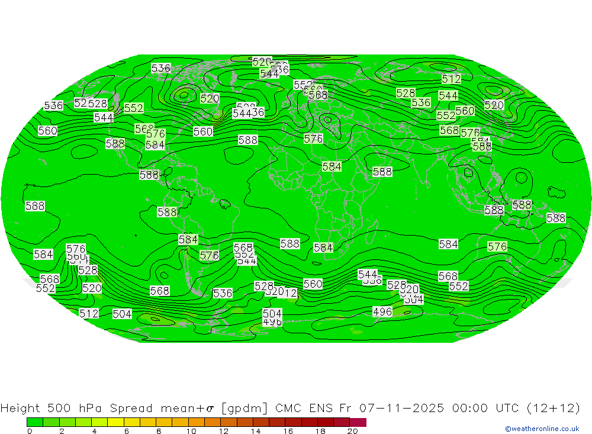The width and height of the screenshot is (592, 434).
Task: Click '(12+12)' at the caption end
Action: (553, 409)
